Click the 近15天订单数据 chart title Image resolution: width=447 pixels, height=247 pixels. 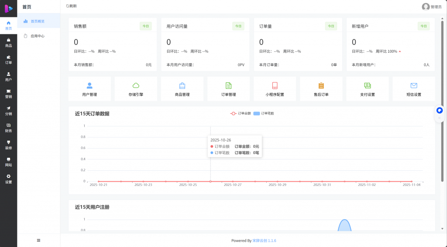click(x=92, y=114)
